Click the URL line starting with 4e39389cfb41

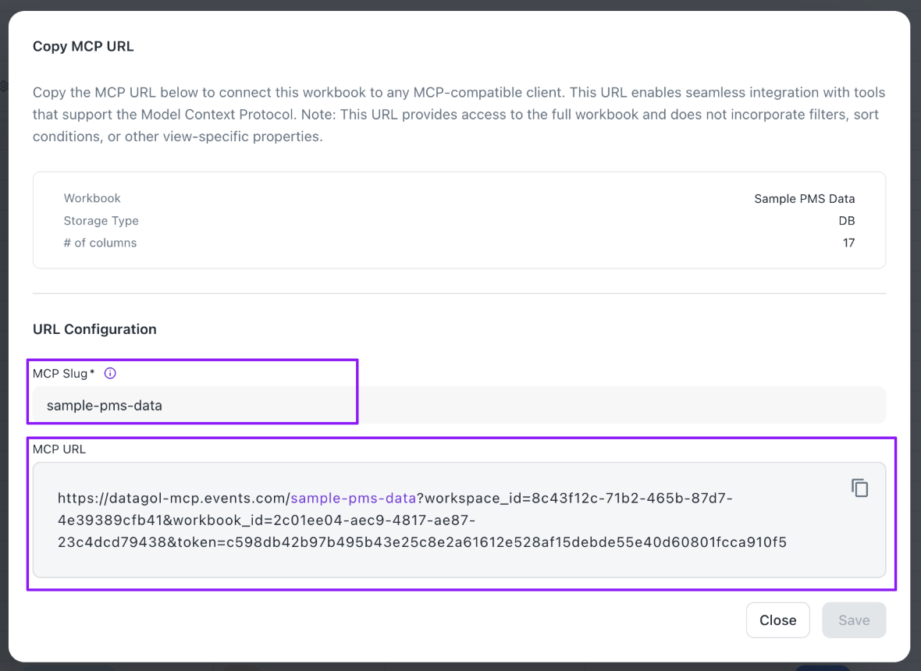265,520
